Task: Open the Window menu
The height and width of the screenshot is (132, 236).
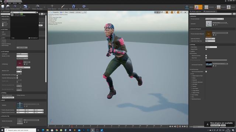Action: coord(15,3)
